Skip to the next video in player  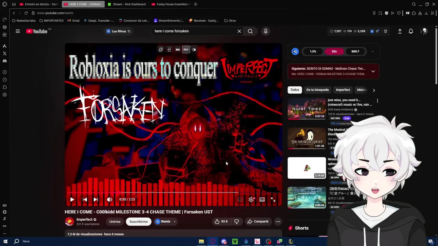[96, 200]
